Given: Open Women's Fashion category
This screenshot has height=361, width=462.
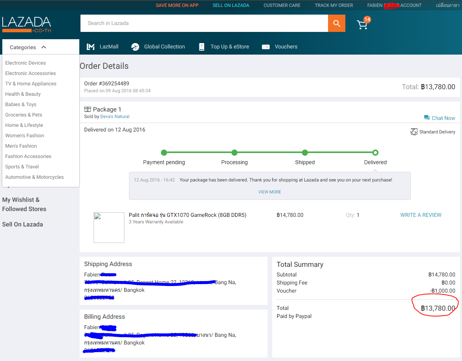Looking at the screenshot, I should pyautogui.click(x=25, y=136).
